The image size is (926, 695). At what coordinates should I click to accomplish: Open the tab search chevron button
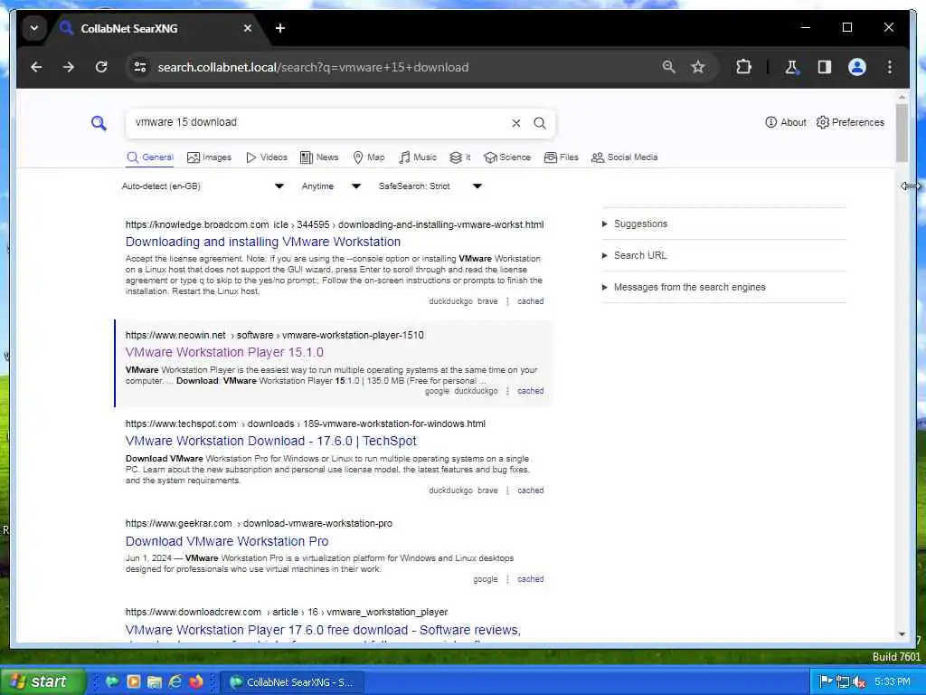[x=34, y=28]
